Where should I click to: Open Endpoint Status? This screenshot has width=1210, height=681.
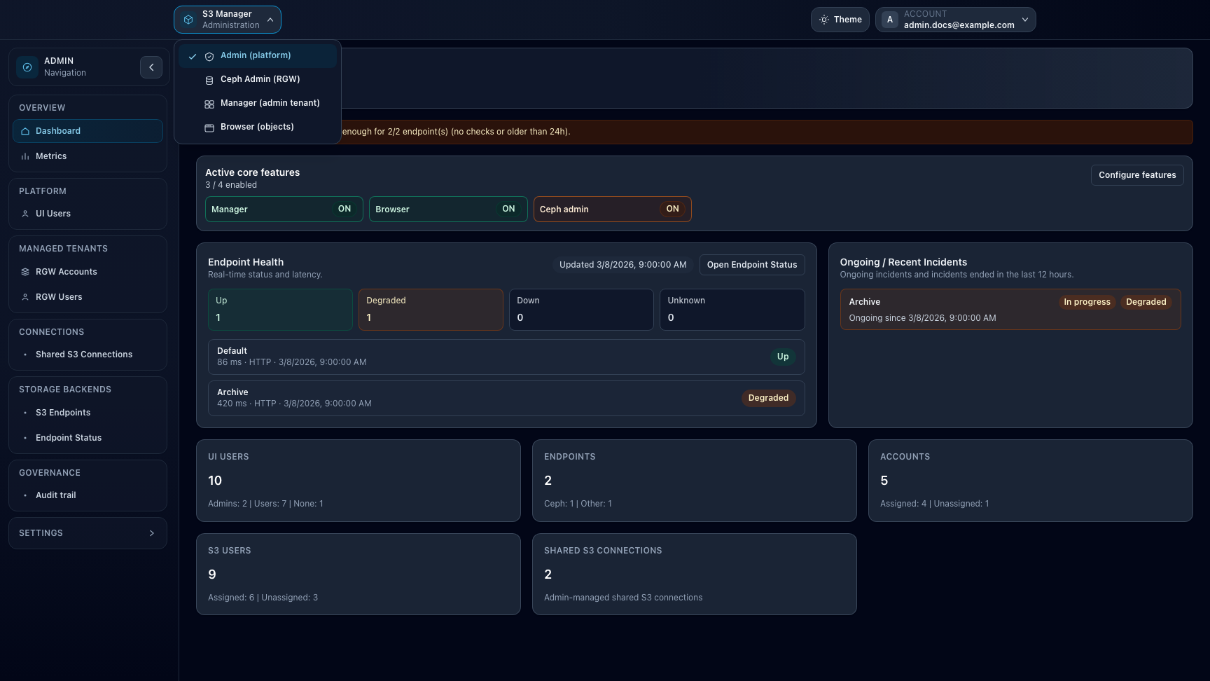751,265
